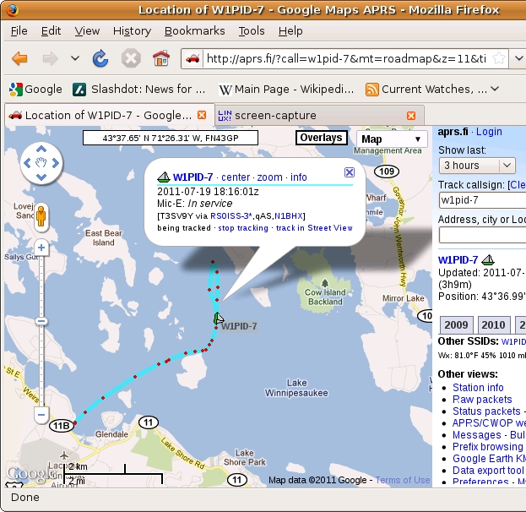Open the Station info link
The height and width of the screenshot is (512, 526).
(478, 388)
